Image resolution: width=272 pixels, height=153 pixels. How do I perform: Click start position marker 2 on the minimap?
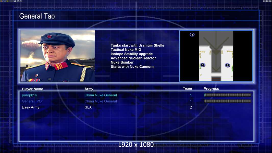[x=227, y=65]
